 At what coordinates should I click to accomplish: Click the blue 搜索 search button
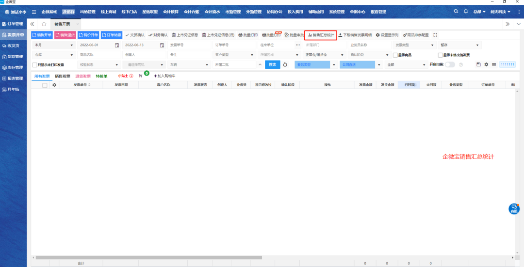(x=272, y=64)
